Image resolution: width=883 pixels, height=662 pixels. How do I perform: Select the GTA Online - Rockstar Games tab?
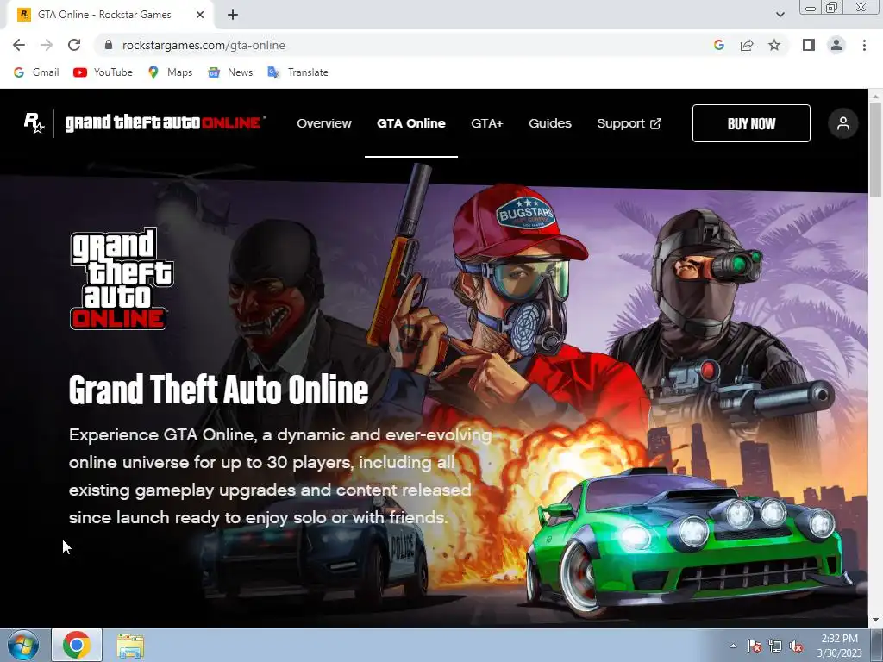110,15
